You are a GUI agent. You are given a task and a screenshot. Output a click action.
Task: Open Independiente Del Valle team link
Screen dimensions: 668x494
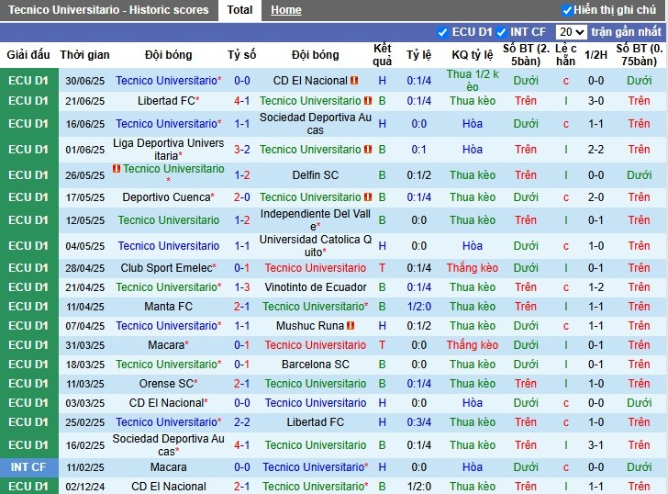point(316,220)
